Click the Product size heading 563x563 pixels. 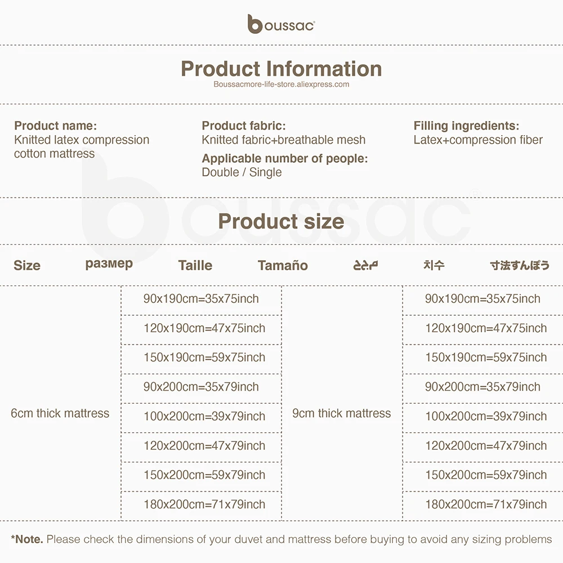pos(281,221)
